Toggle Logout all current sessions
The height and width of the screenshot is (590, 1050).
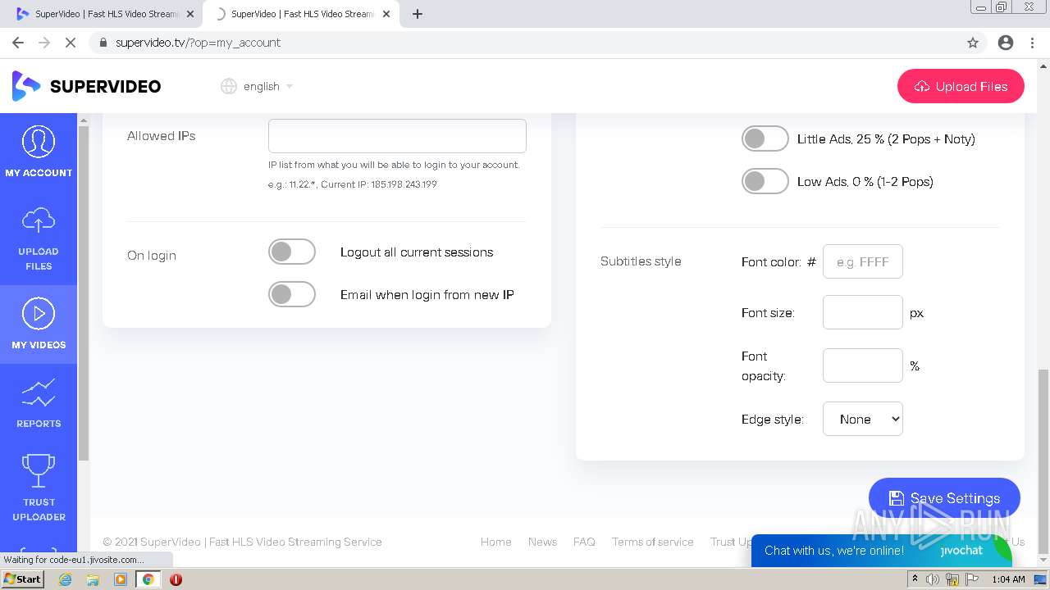point(292,252)
